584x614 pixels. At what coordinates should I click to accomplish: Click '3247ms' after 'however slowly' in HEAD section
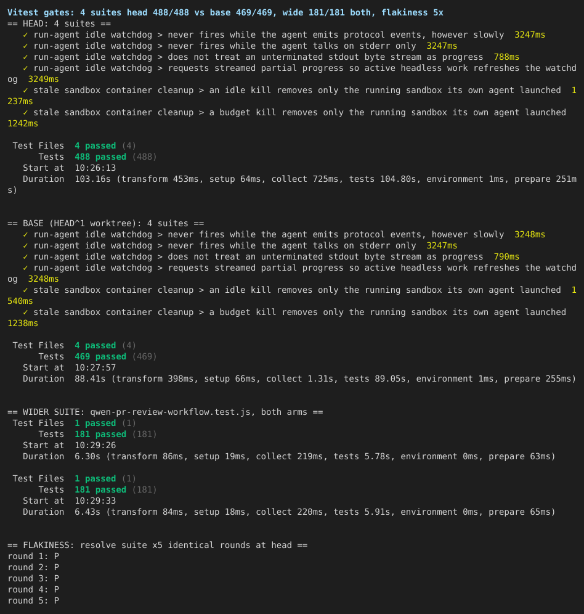click(x=530, y=35)
